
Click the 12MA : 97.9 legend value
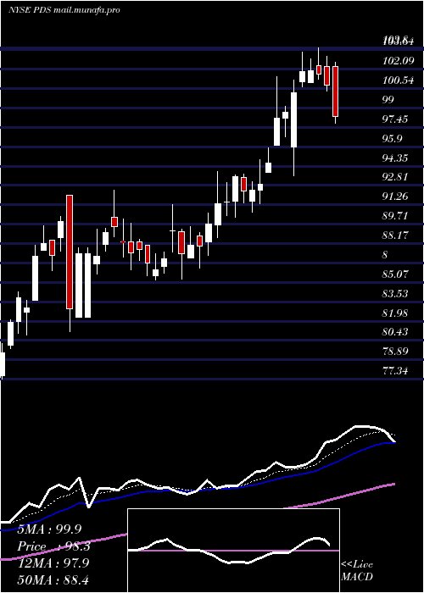[x=53, y=563]
